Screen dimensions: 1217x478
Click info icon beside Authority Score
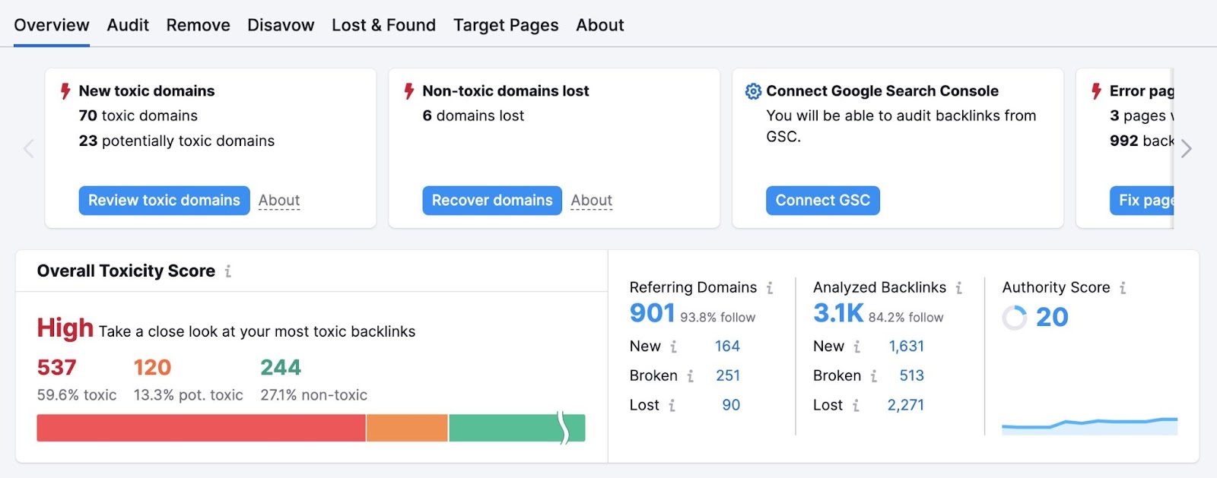1123,288
